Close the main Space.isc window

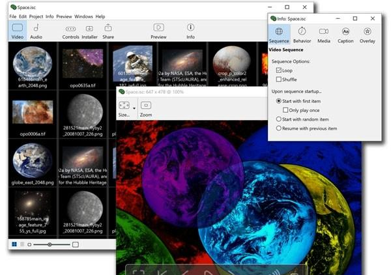(304, 7)
